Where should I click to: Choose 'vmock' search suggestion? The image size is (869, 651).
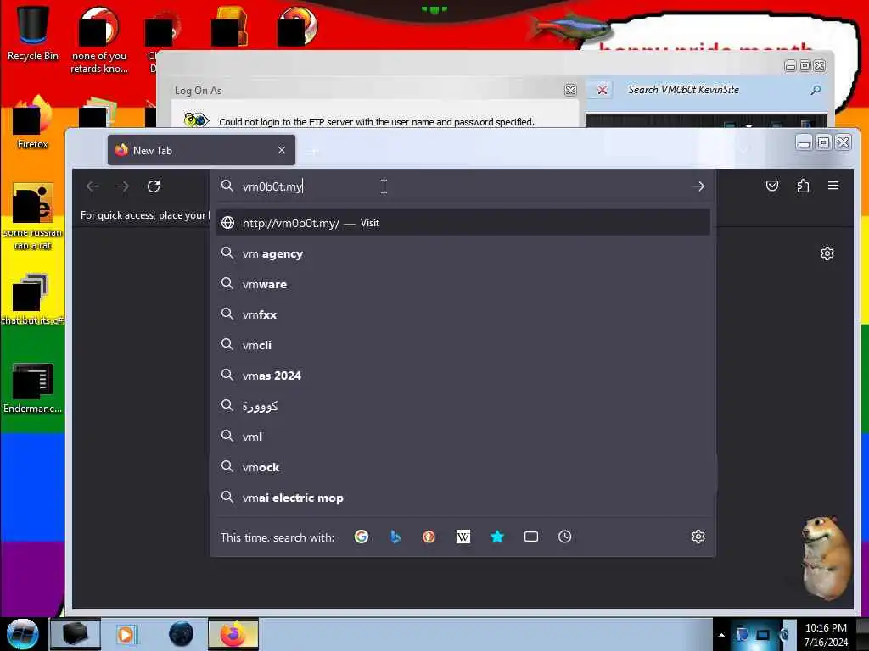tap(463, 467)
